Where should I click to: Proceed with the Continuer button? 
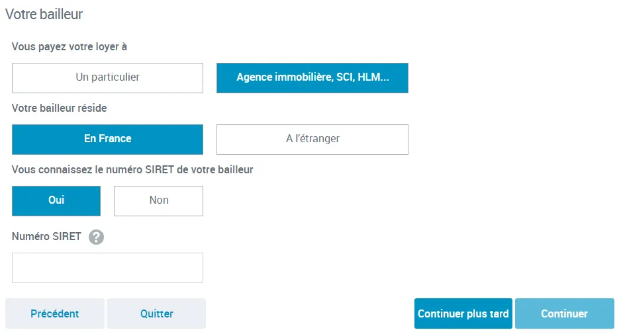[x=564, y=313]
